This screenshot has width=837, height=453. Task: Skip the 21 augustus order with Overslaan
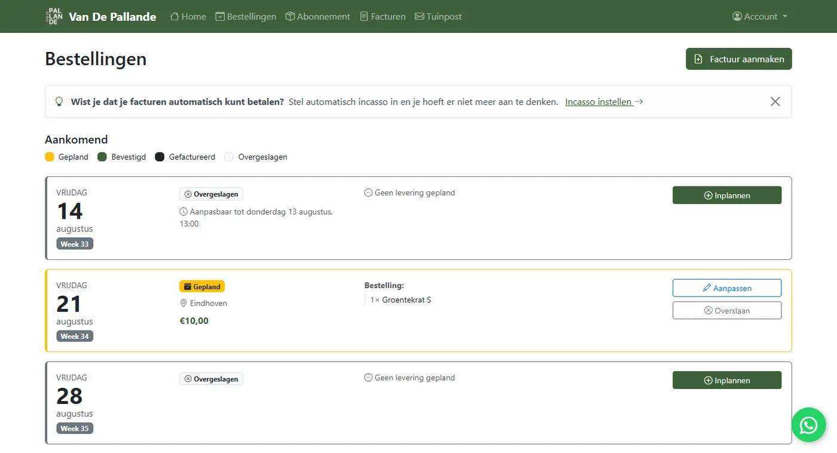tap(727, 311)
